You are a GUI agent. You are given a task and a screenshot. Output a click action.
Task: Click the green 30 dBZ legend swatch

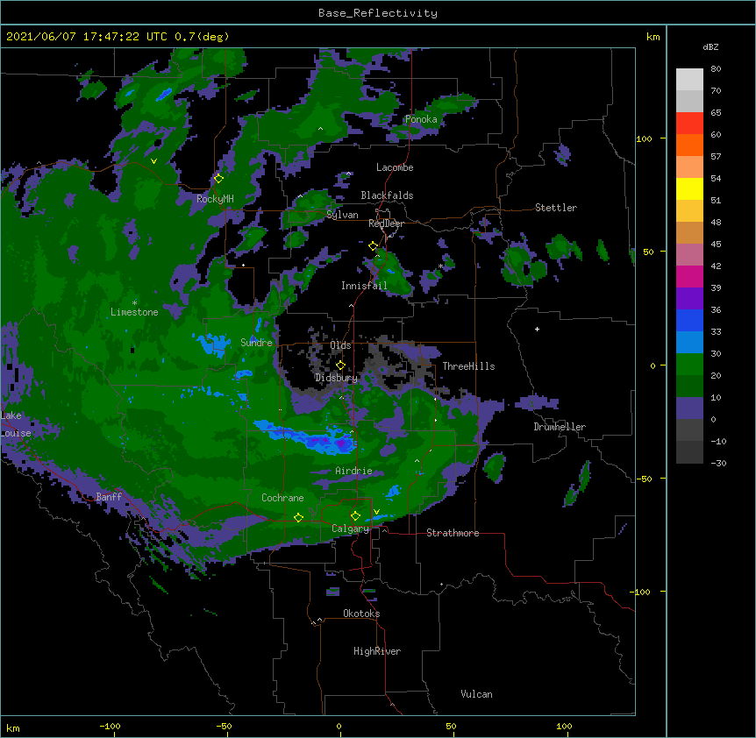pos(689,365)
